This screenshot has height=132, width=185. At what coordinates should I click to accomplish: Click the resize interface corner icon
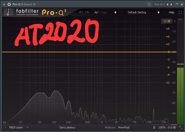tap(181, 128)
